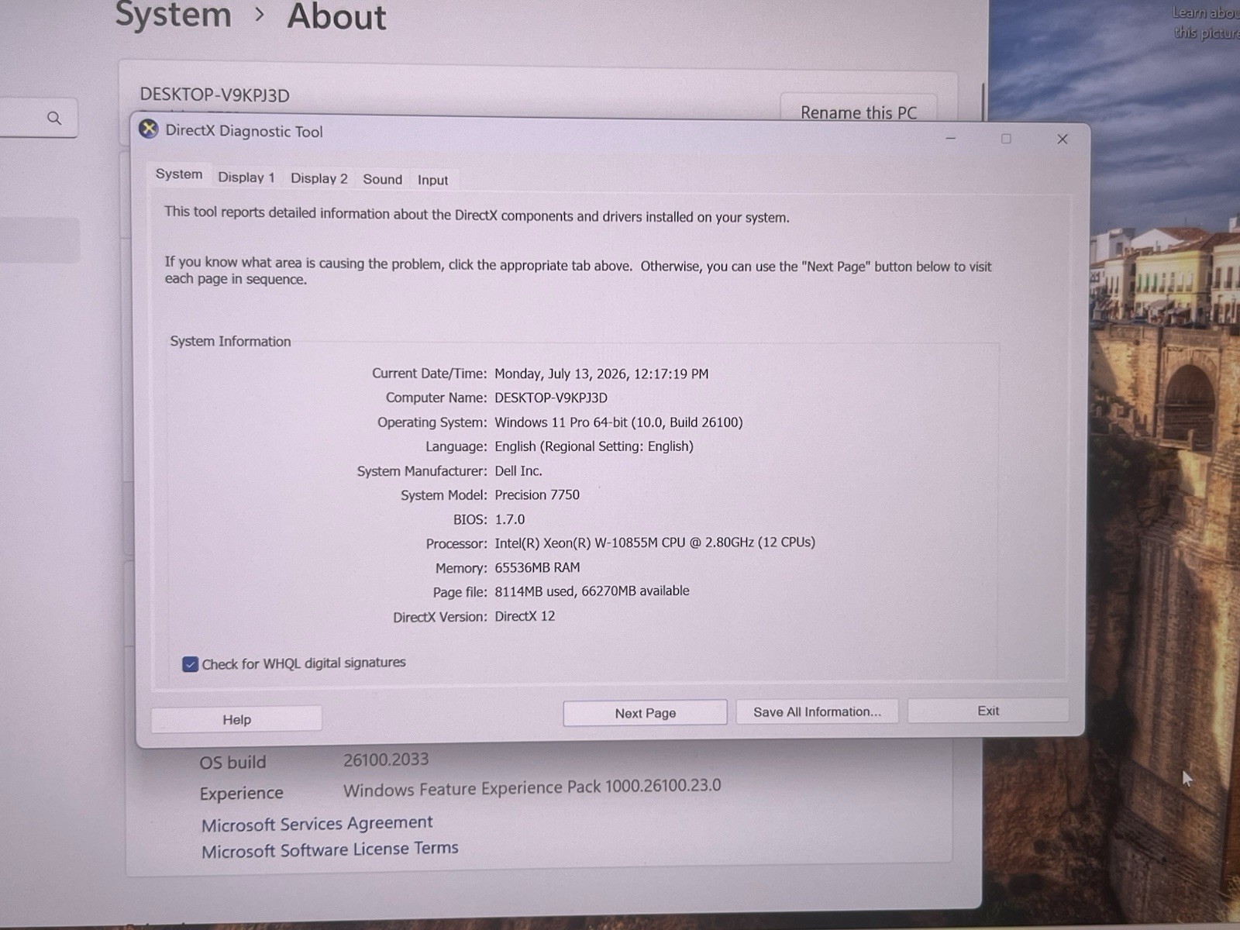Select processor value Intel(R) Xeon(R) W-10855M
1240x930 pixels.
(655, 542)
